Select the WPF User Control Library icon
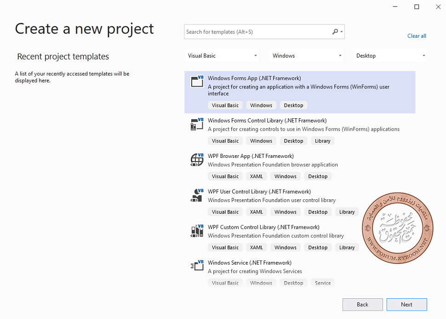 197,195
